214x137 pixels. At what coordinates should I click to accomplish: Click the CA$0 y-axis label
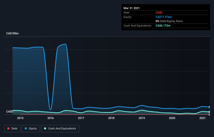(x=10, y=112)
